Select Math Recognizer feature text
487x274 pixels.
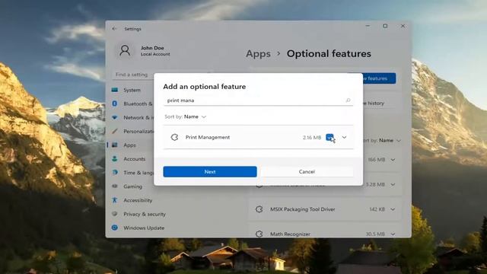[x=290, y=234]
